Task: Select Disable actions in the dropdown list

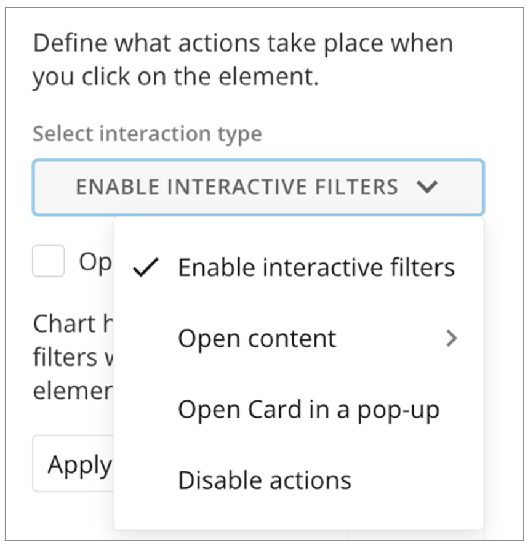Action: point(265,480)
